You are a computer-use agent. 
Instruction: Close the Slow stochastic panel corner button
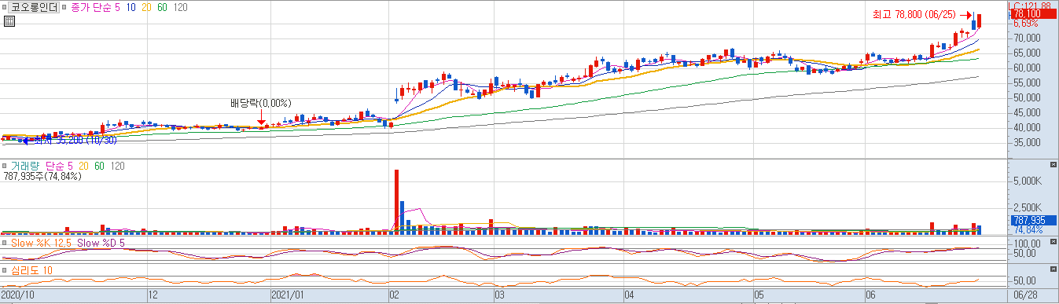click(1053, 242)
